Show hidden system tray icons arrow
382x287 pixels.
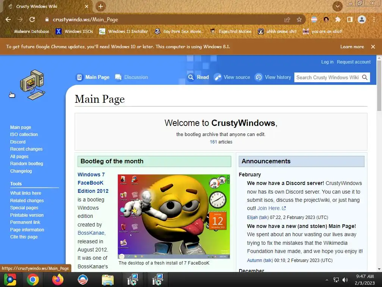[x=327, y=280]
